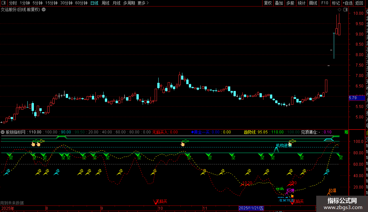Open 多股 multi-stock view

290,3
